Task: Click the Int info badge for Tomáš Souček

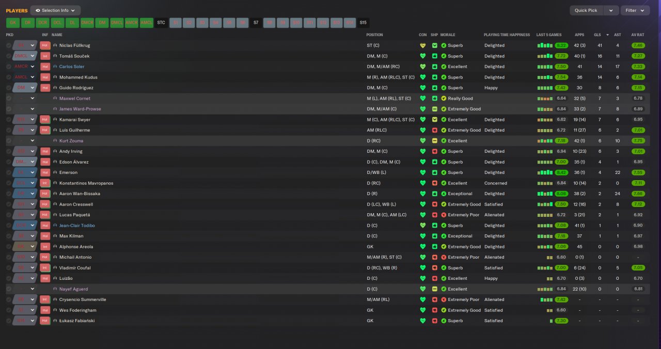Action: pos(45,56)
